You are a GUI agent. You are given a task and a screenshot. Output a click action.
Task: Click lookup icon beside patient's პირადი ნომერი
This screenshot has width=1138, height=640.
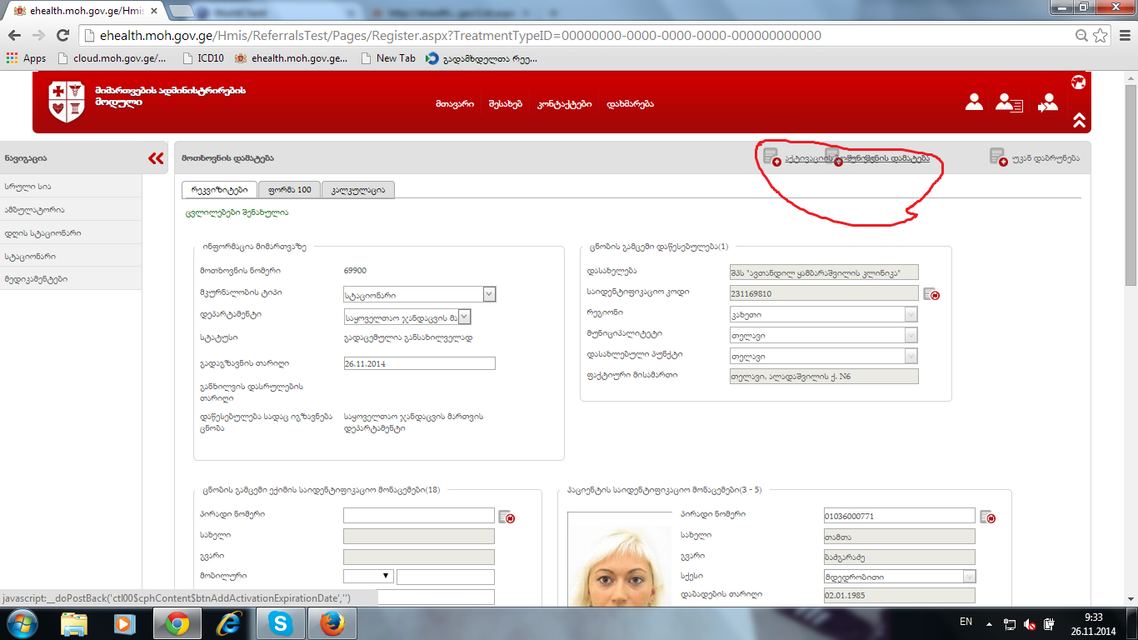point(988,517)
